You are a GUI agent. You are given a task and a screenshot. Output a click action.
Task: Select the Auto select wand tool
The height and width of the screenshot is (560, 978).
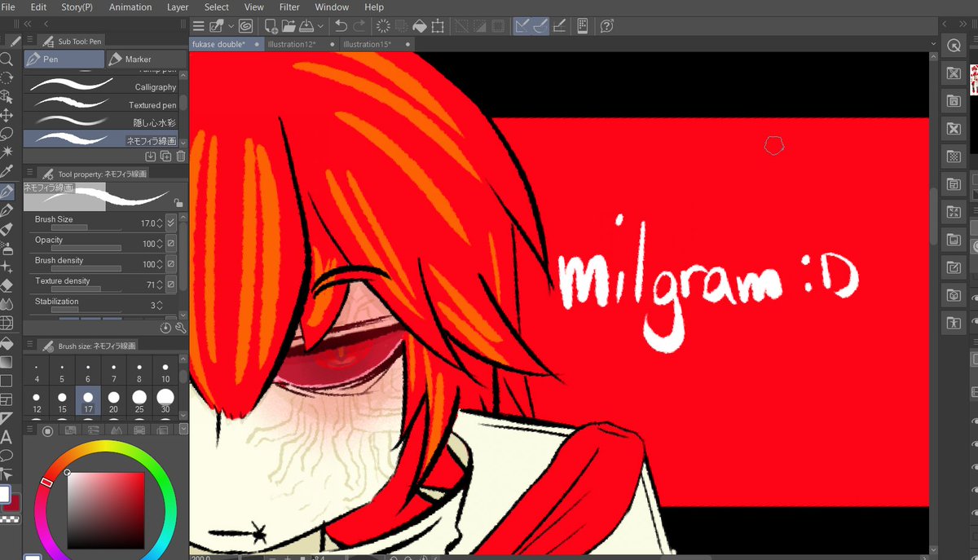(7, 152)
